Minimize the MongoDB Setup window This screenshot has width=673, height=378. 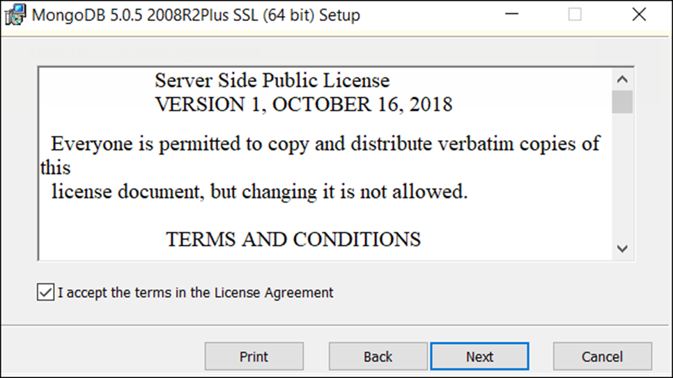(511, 14)
